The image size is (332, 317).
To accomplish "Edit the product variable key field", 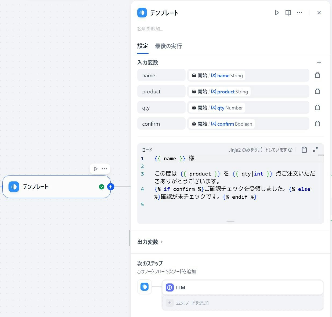I will pyautogui.click(x=161, y=92).
